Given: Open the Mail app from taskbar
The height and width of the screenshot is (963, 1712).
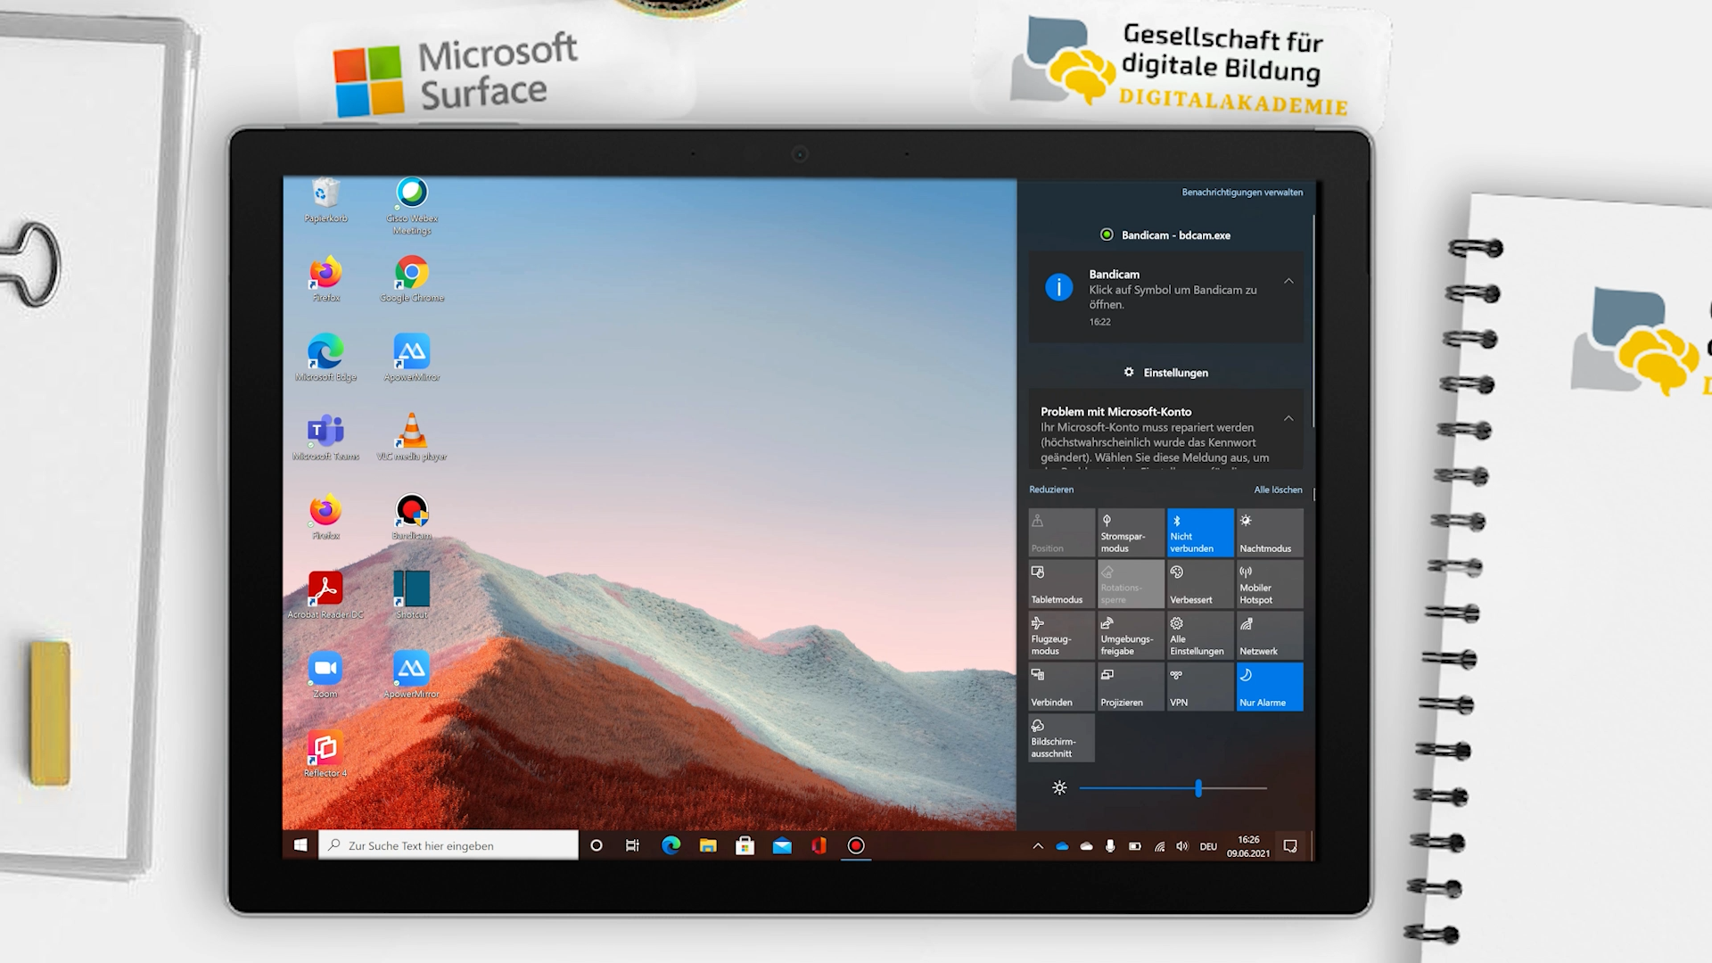Looking at the screenshot, I should point(782,845).
